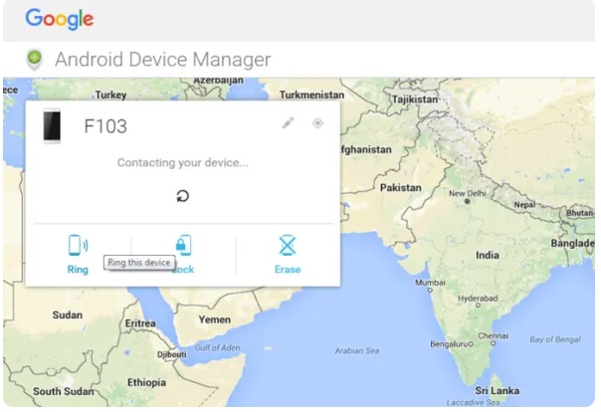
Task: Click the India country label
Action: pos(488,255)
